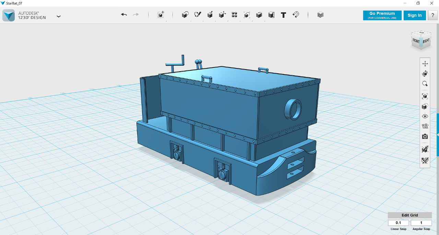Click the Linear Snap value field

point(399,223)
